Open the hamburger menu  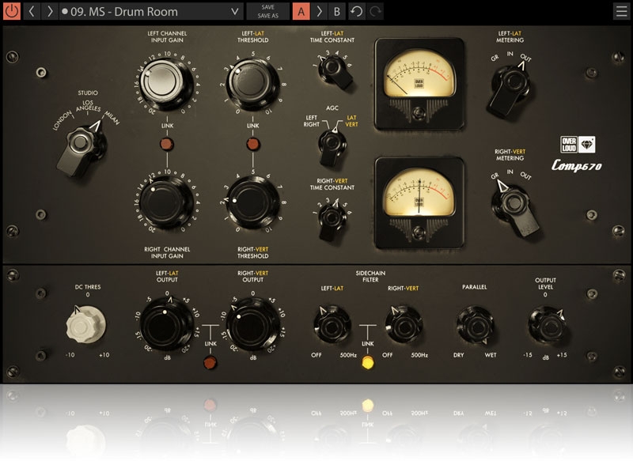pos(621,12)
